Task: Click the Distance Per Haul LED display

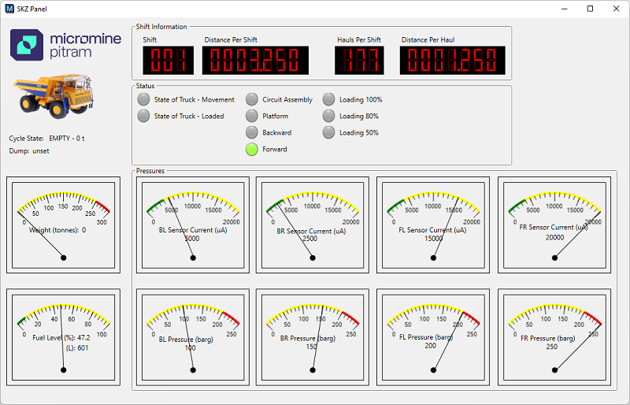Action: click(452, 61)
